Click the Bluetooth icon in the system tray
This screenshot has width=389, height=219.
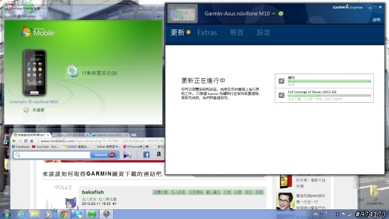tap(337, 214)
